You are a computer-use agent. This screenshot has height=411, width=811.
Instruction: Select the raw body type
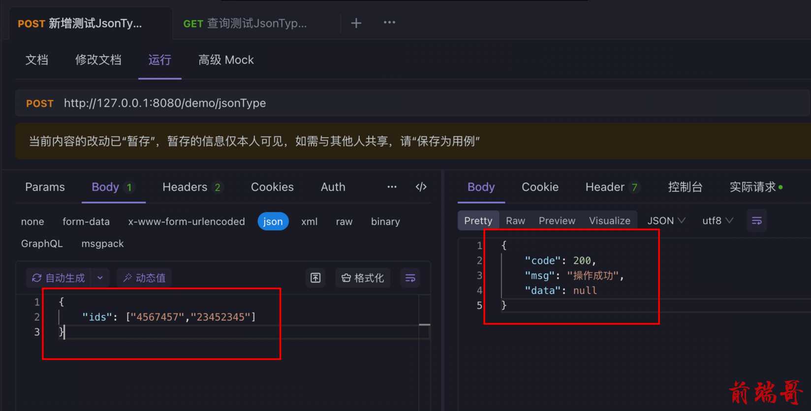344,222
